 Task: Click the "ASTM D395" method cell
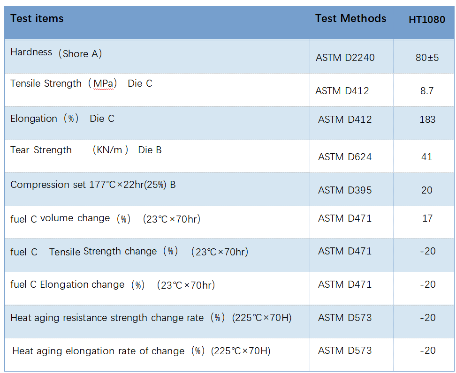point(345,190)
